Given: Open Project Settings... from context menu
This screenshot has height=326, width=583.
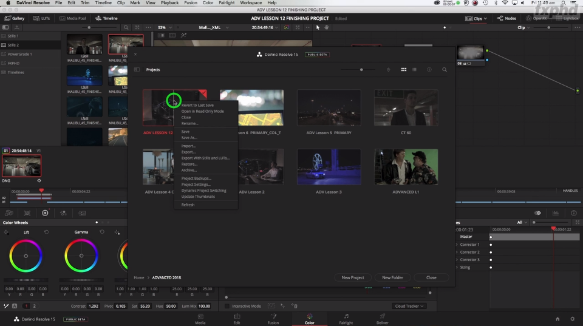Looking at the screenshot, I should point(196,185).
